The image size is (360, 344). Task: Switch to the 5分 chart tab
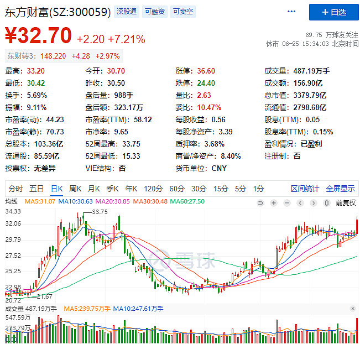coord(241,189)
